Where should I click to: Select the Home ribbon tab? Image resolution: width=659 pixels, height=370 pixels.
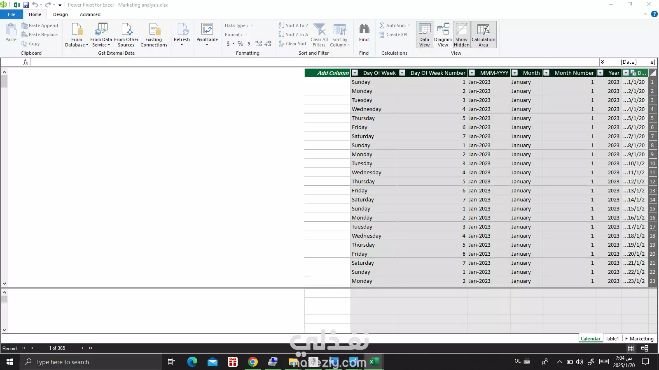(35, 14)
